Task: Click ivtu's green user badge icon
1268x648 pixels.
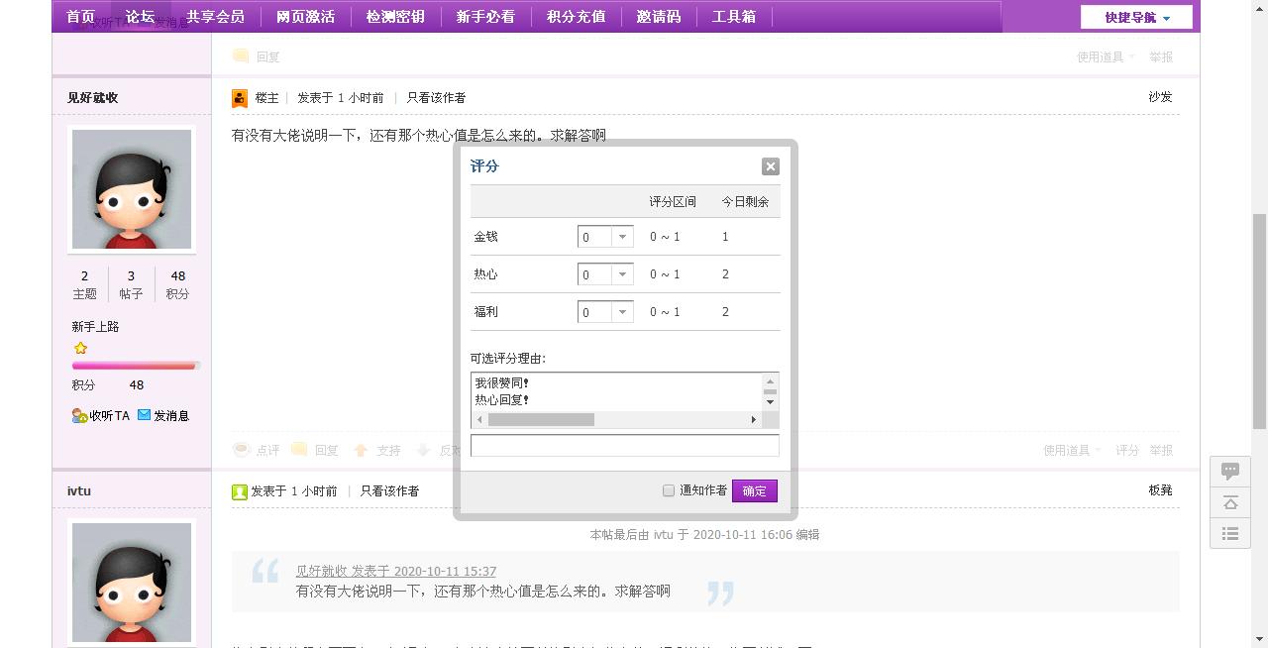Action: click(240, 491)
